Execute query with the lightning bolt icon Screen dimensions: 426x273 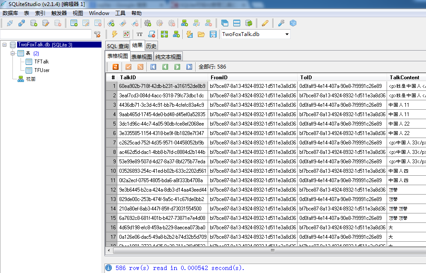click(114, 34)
